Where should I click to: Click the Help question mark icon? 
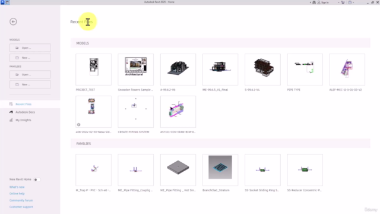point(350,2)
